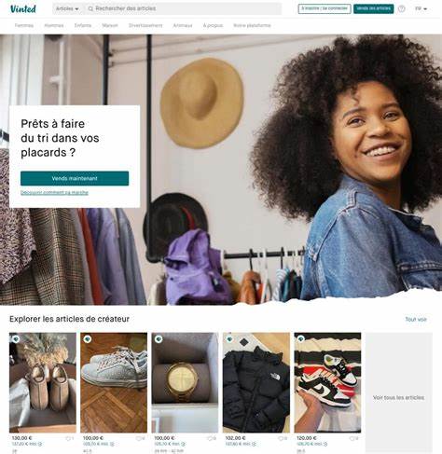Select the Enfants navigation item

click(83, 25)
